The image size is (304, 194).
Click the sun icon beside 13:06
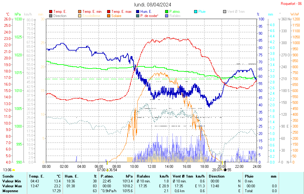[13, 170]
